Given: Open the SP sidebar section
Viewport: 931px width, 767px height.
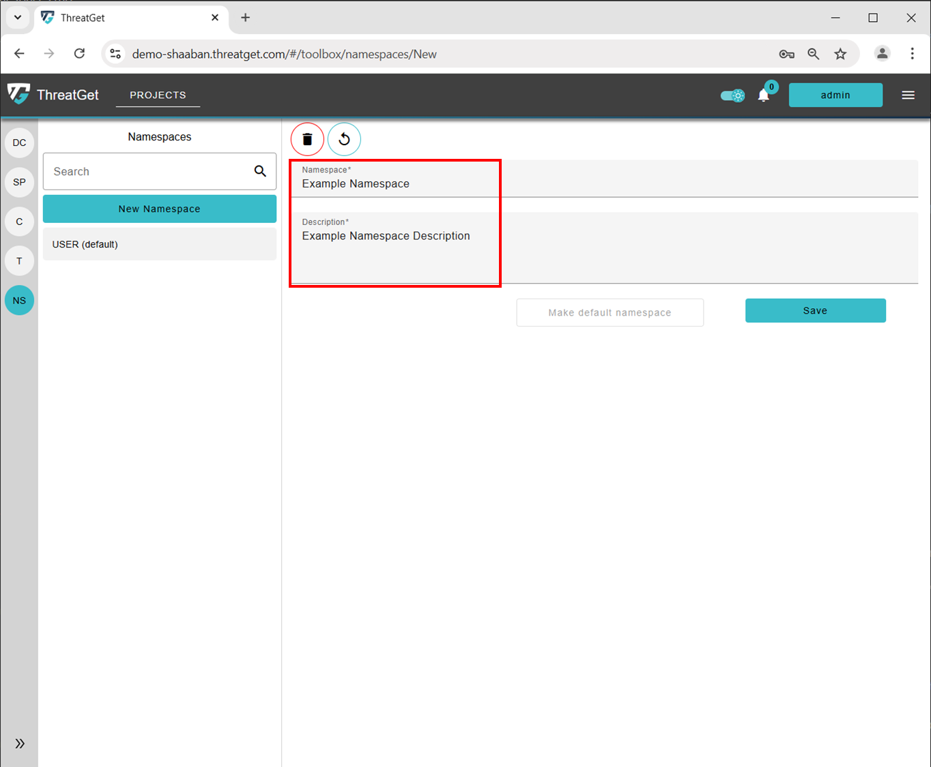Looking at the screenshot, I should click(19, 182).
